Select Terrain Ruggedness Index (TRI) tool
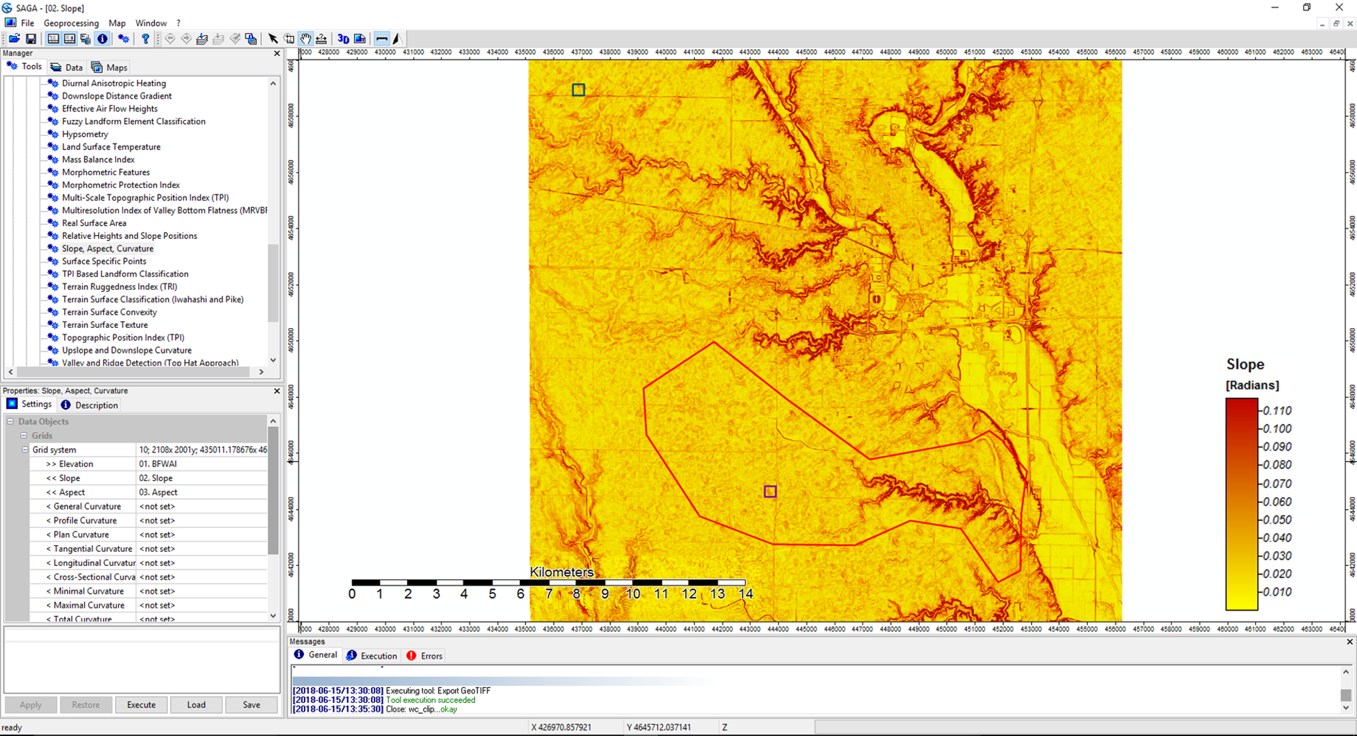 coord(119,287)
